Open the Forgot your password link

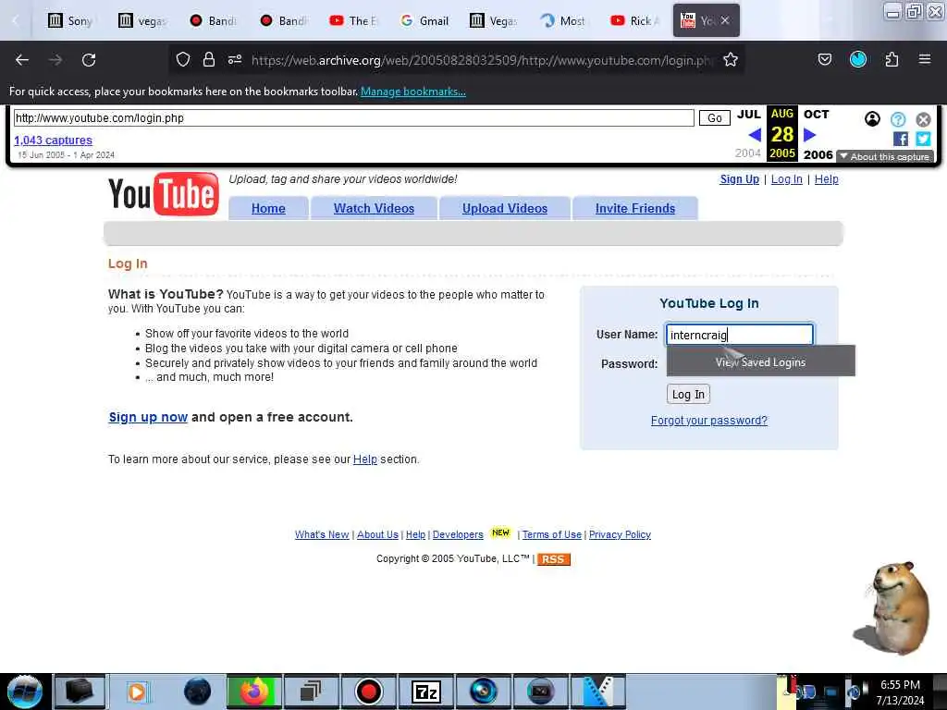(x=709, y=421)
